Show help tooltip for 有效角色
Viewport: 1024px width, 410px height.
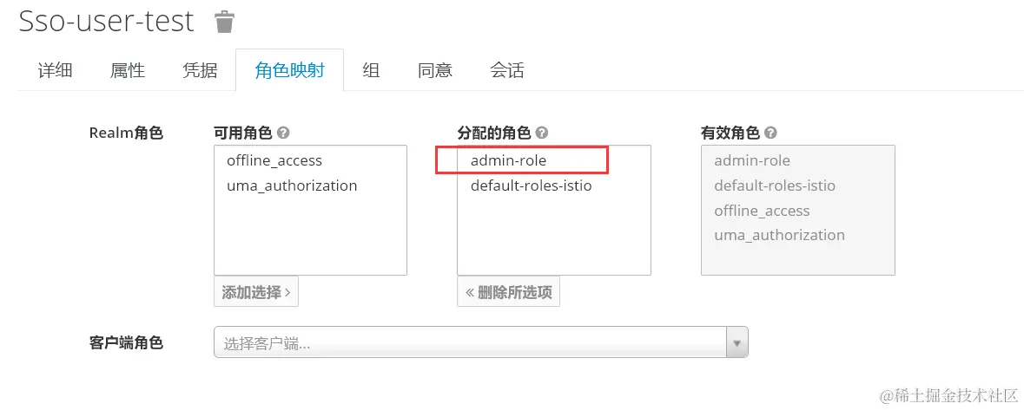point(770,133)
